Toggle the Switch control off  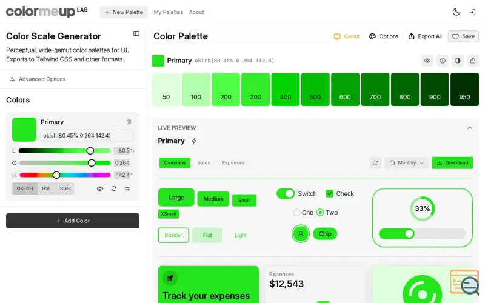(x=285, y=193)
